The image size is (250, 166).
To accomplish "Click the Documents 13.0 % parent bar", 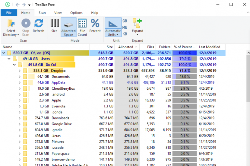I will point(185,77).
